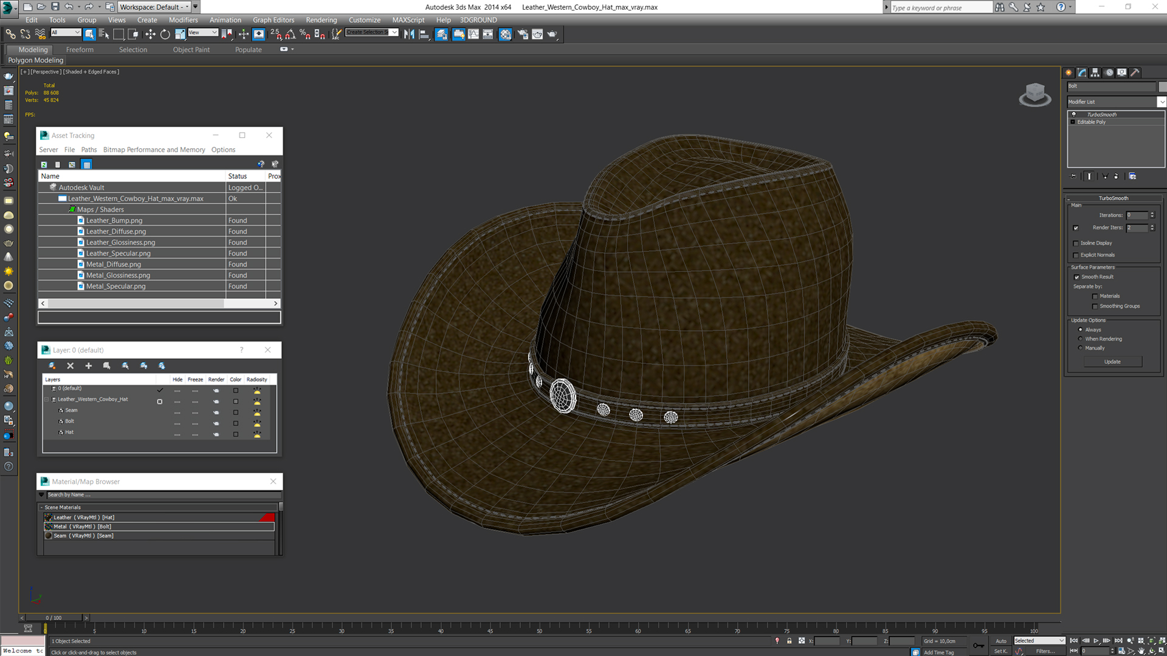This screenshot has width=1167, height=656.
Task: Open the Rendering menu
Action: [x=321, y=20]
